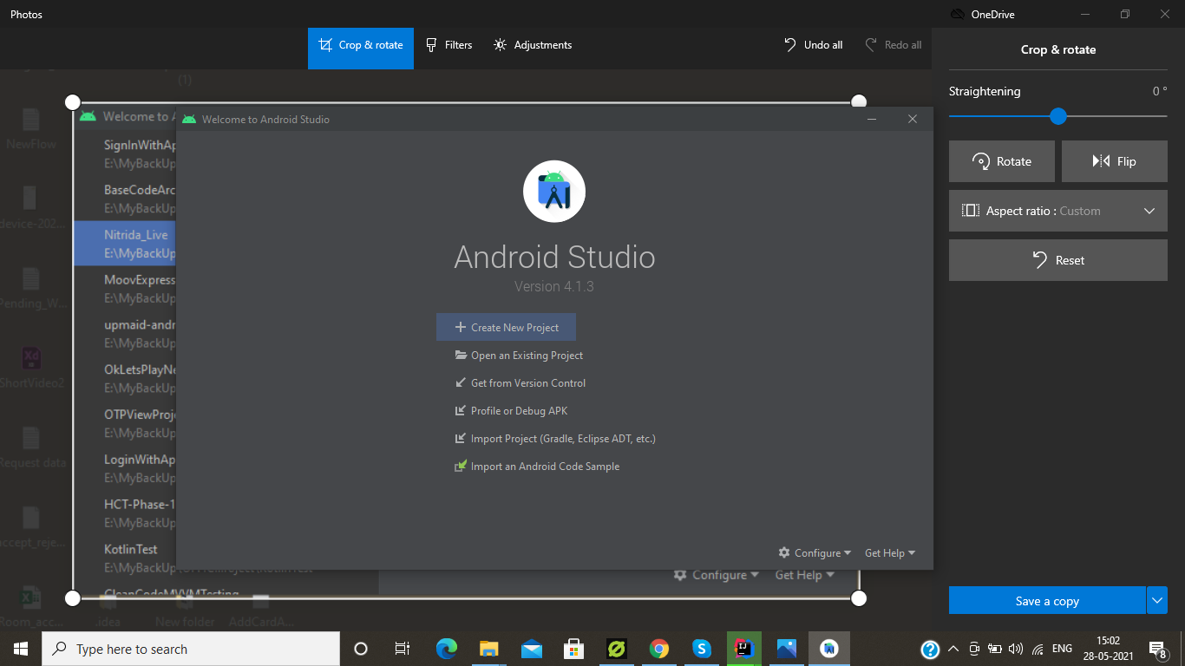
Task: Expand the Save a copy arrow
Action: [x=1157, y=599]
